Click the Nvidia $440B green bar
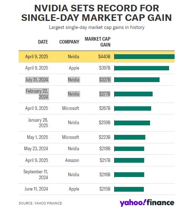The height and width of the screenshot is (210, 183). click(145, 57)
